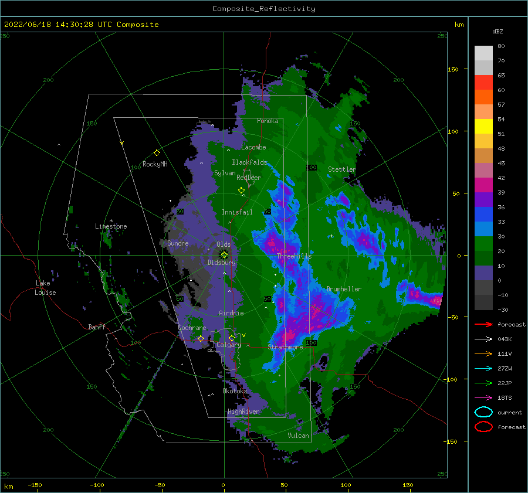Click the orange 111V arrow legend icon
The image size is (528, 493).
483,353
